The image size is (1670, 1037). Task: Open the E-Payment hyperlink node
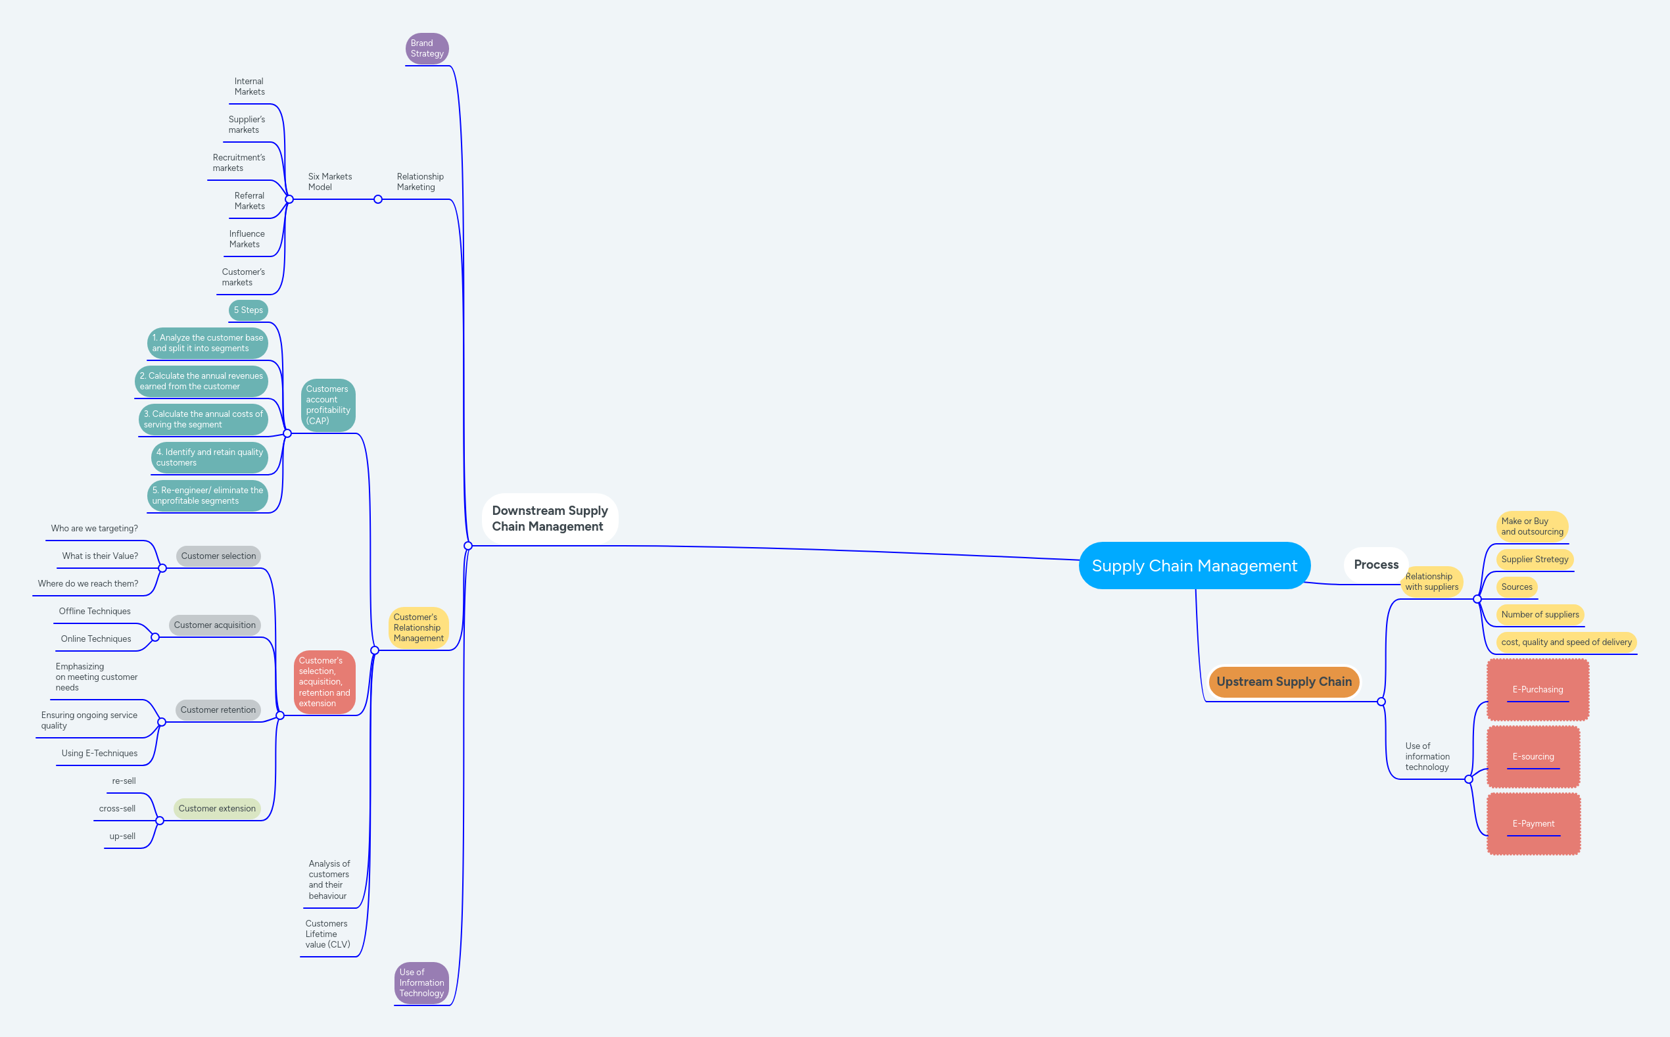pyautogui.click(x=1534, y=823)
